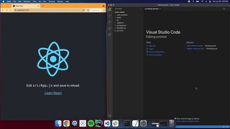Open the Go menu
Image resolution: width=230 pixels, height=129 pixels.
(40, 1)
